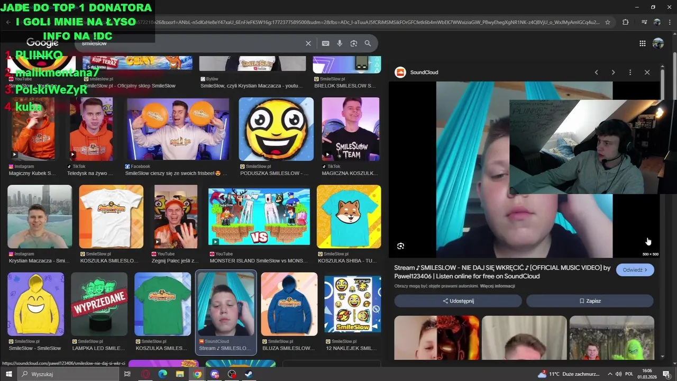Viewport: 677px width, 381px height.
Task: Open the selected SoundCloud Stream thumbnail
Action: [x=226, y=304]
